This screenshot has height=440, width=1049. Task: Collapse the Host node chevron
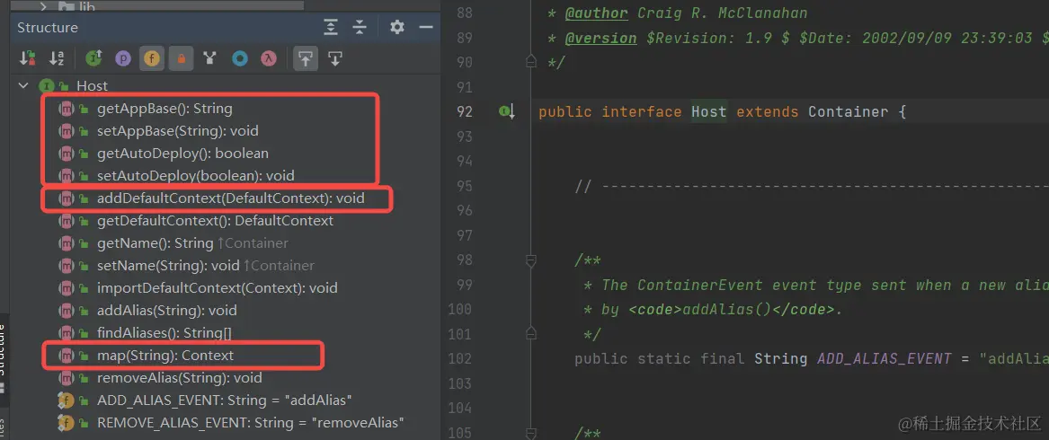coord(24,85)
